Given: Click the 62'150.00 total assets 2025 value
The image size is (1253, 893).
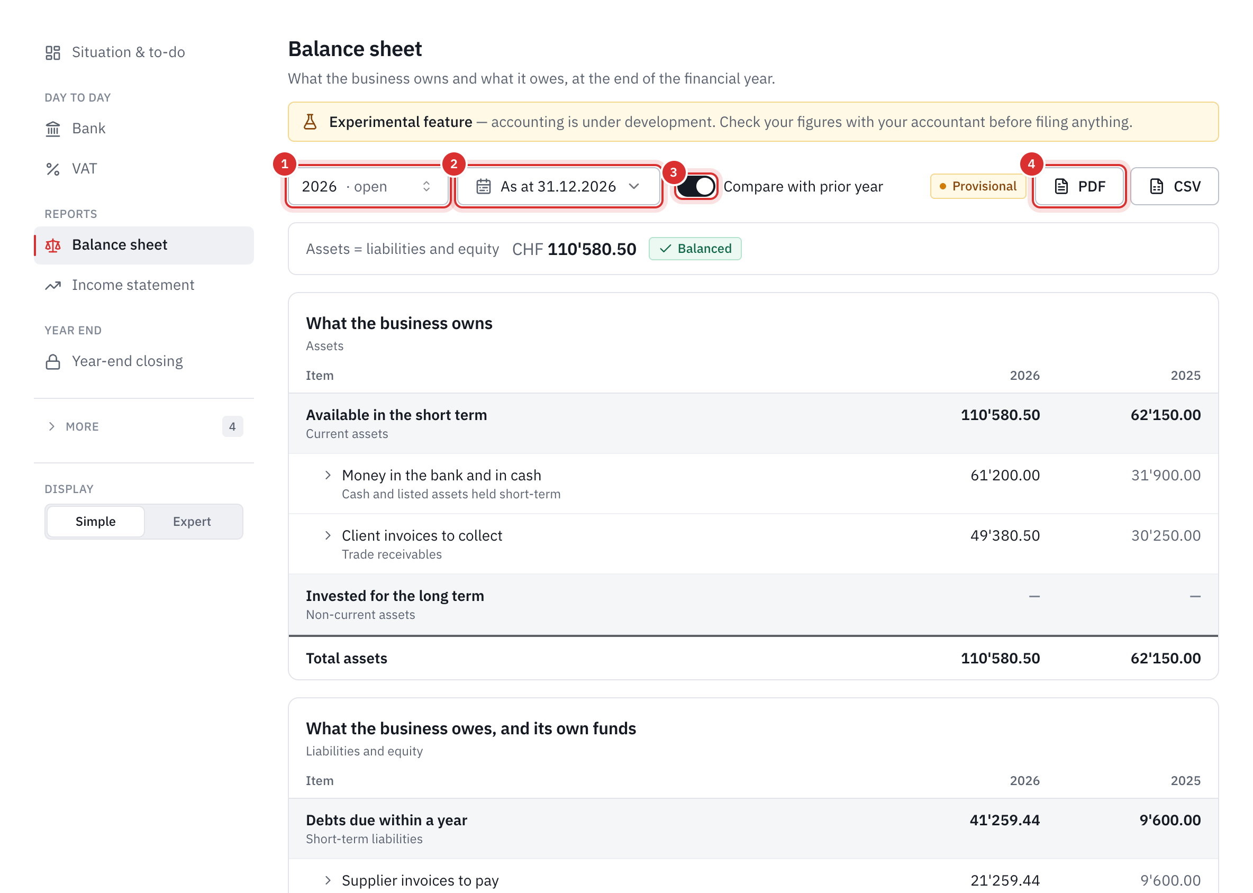Looking at the screenshot, I should tap(1166, 658).
